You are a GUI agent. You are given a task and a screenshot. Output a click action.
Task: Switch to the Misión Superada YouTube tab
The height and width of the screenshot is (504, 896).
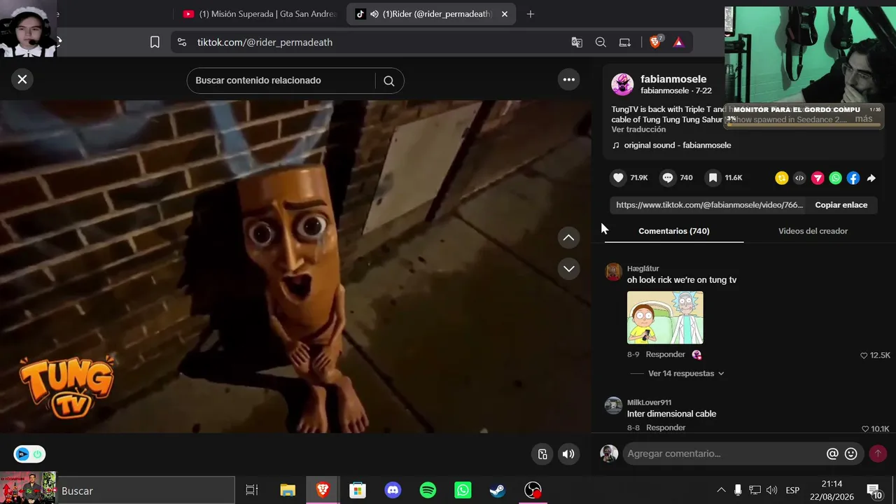(x=259, y=14)
